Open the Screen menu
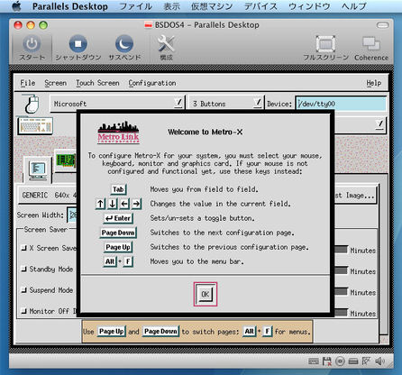The width and height of the screenshot is (402, 375). coord(55,83)
